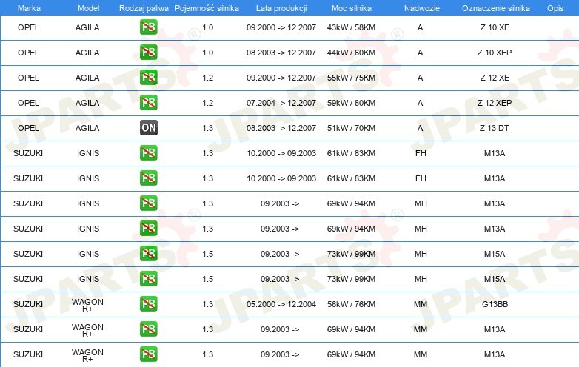Click power value 59kW / 80KM
Screen dimensions: 579x367
[351, 103]
